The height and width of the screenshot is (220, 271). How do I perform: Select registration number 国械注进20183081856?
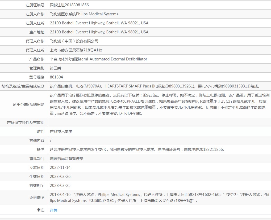(x=69, y=5)
